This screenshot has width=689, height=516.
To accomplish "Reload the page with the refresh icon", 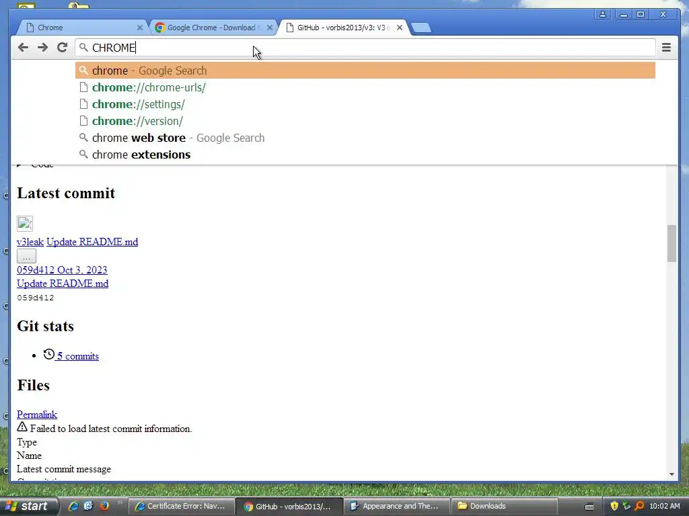I will 62,48.
